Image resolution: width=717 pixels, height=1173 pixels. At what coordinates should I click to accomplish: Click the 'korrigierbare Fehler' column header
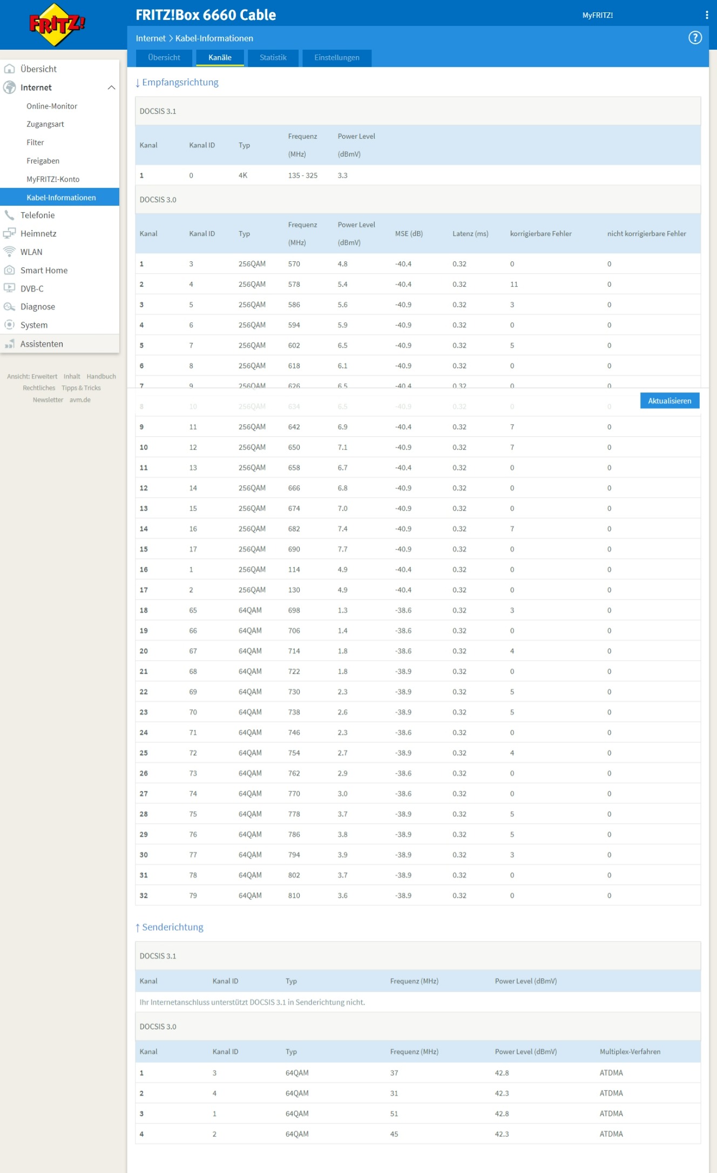point(540,234)
